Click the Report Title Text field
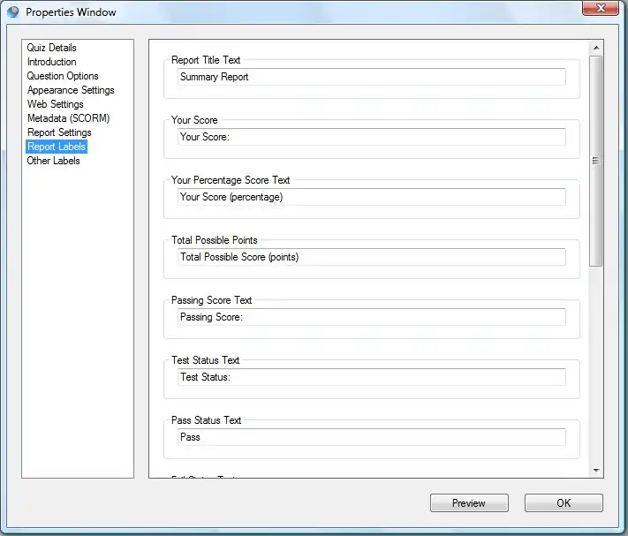The width and height of the screenshot is (628, 536). pos(371,77)
